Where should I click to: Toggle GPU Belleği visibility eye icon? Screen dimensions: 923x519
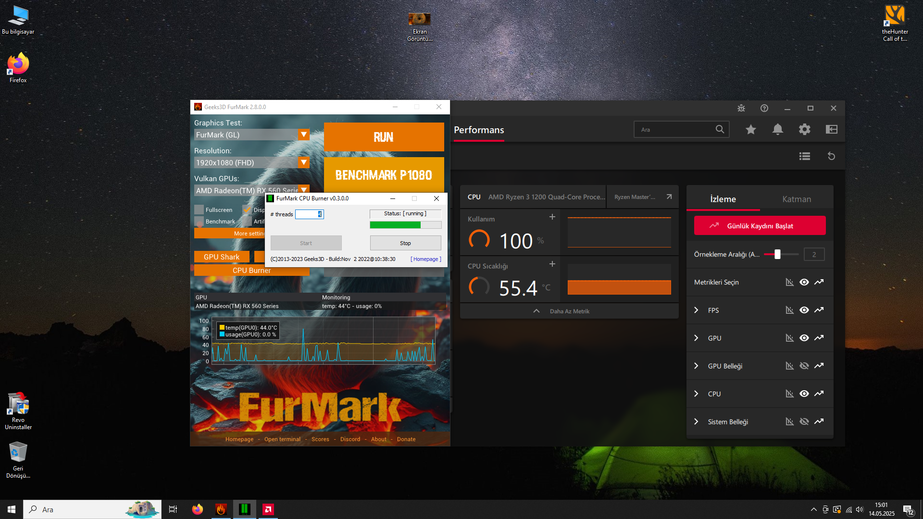point(804,366)
